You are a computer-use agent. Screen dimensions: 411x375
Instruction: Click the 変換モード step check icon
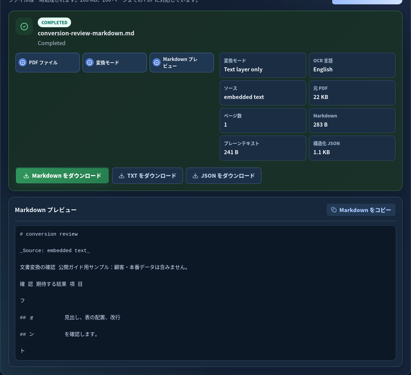coord(90,62)
